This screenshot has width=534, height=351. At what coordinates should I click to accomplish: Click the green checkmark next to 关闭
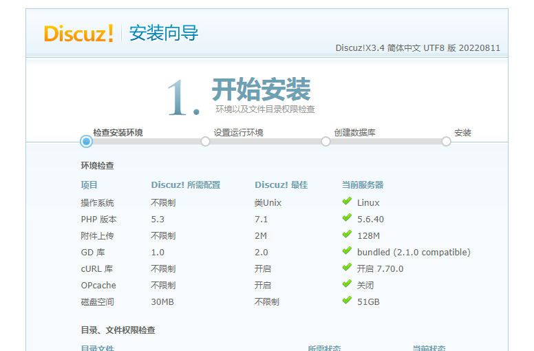click(347, 284)
